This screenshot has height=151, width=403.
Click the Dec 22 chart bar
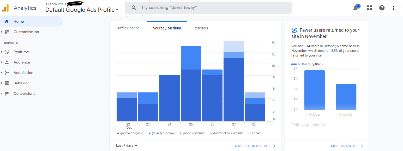point(127,107)
